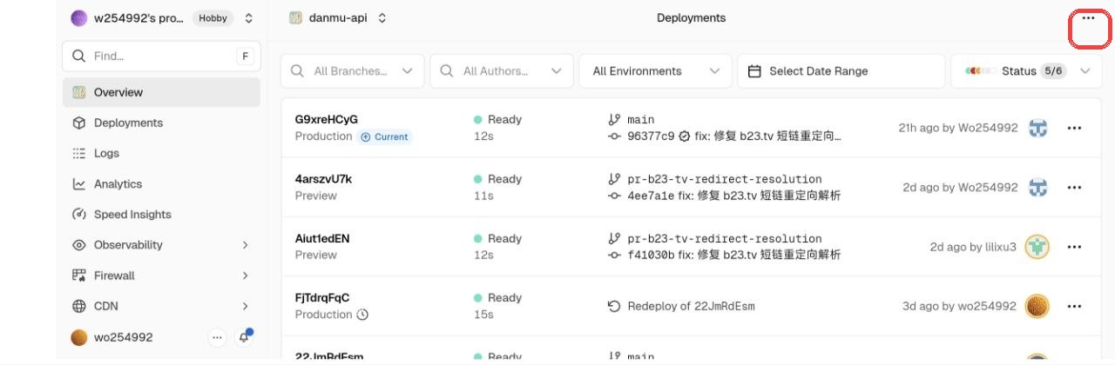This screenshot has height=365, width=1115.
Task: Open actions menu for G9xreHCyG row
Action: point(1074,128)
